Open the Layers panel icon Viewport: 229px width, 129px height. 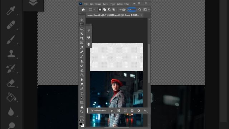tap(89, 44)
